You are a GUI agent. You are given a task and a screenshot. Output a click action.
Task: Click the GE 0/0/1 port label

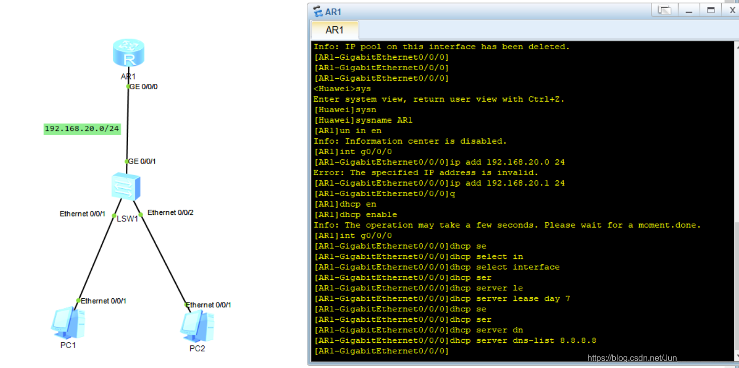[142, 161]
